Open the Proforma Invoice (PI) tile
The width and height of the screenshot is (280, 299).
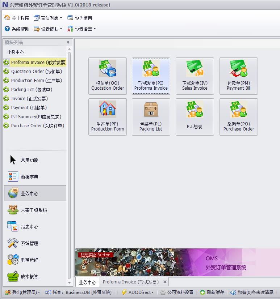tap(151, 76)
